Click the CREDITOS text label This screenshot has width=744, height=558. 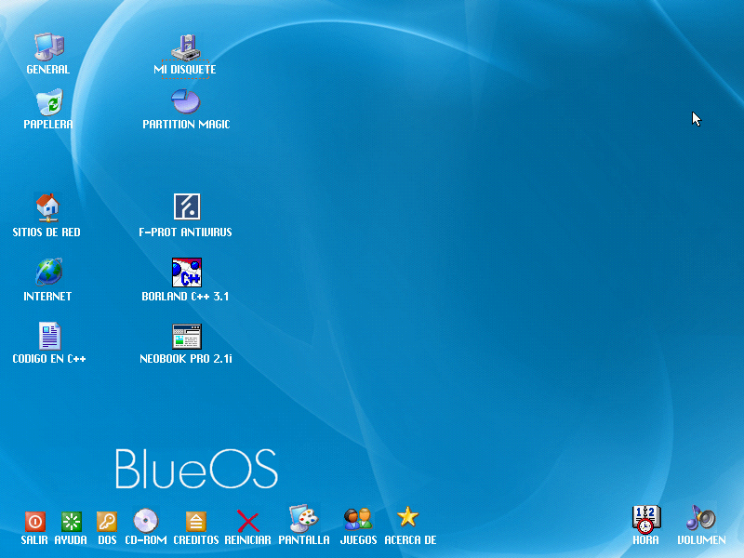coord(196,540)
